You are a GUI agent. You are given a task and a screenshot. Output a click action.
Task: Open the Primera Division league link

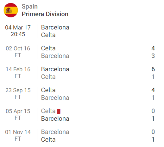coord(45,14)
